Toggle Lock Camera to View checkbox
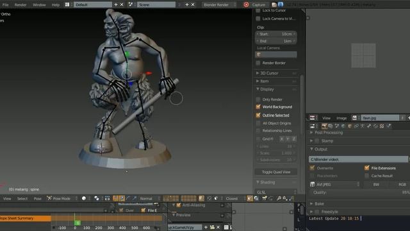Viewport: 410px width, 231px height. click(x=258, y=19)
